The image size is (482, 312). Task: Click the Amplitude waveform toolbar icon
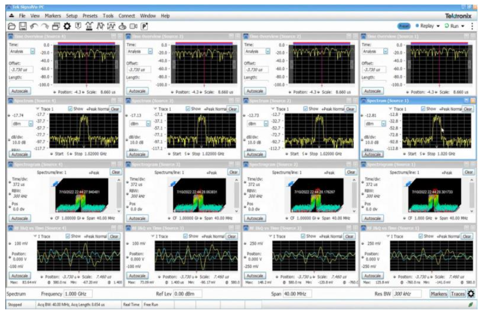point(111,26)
